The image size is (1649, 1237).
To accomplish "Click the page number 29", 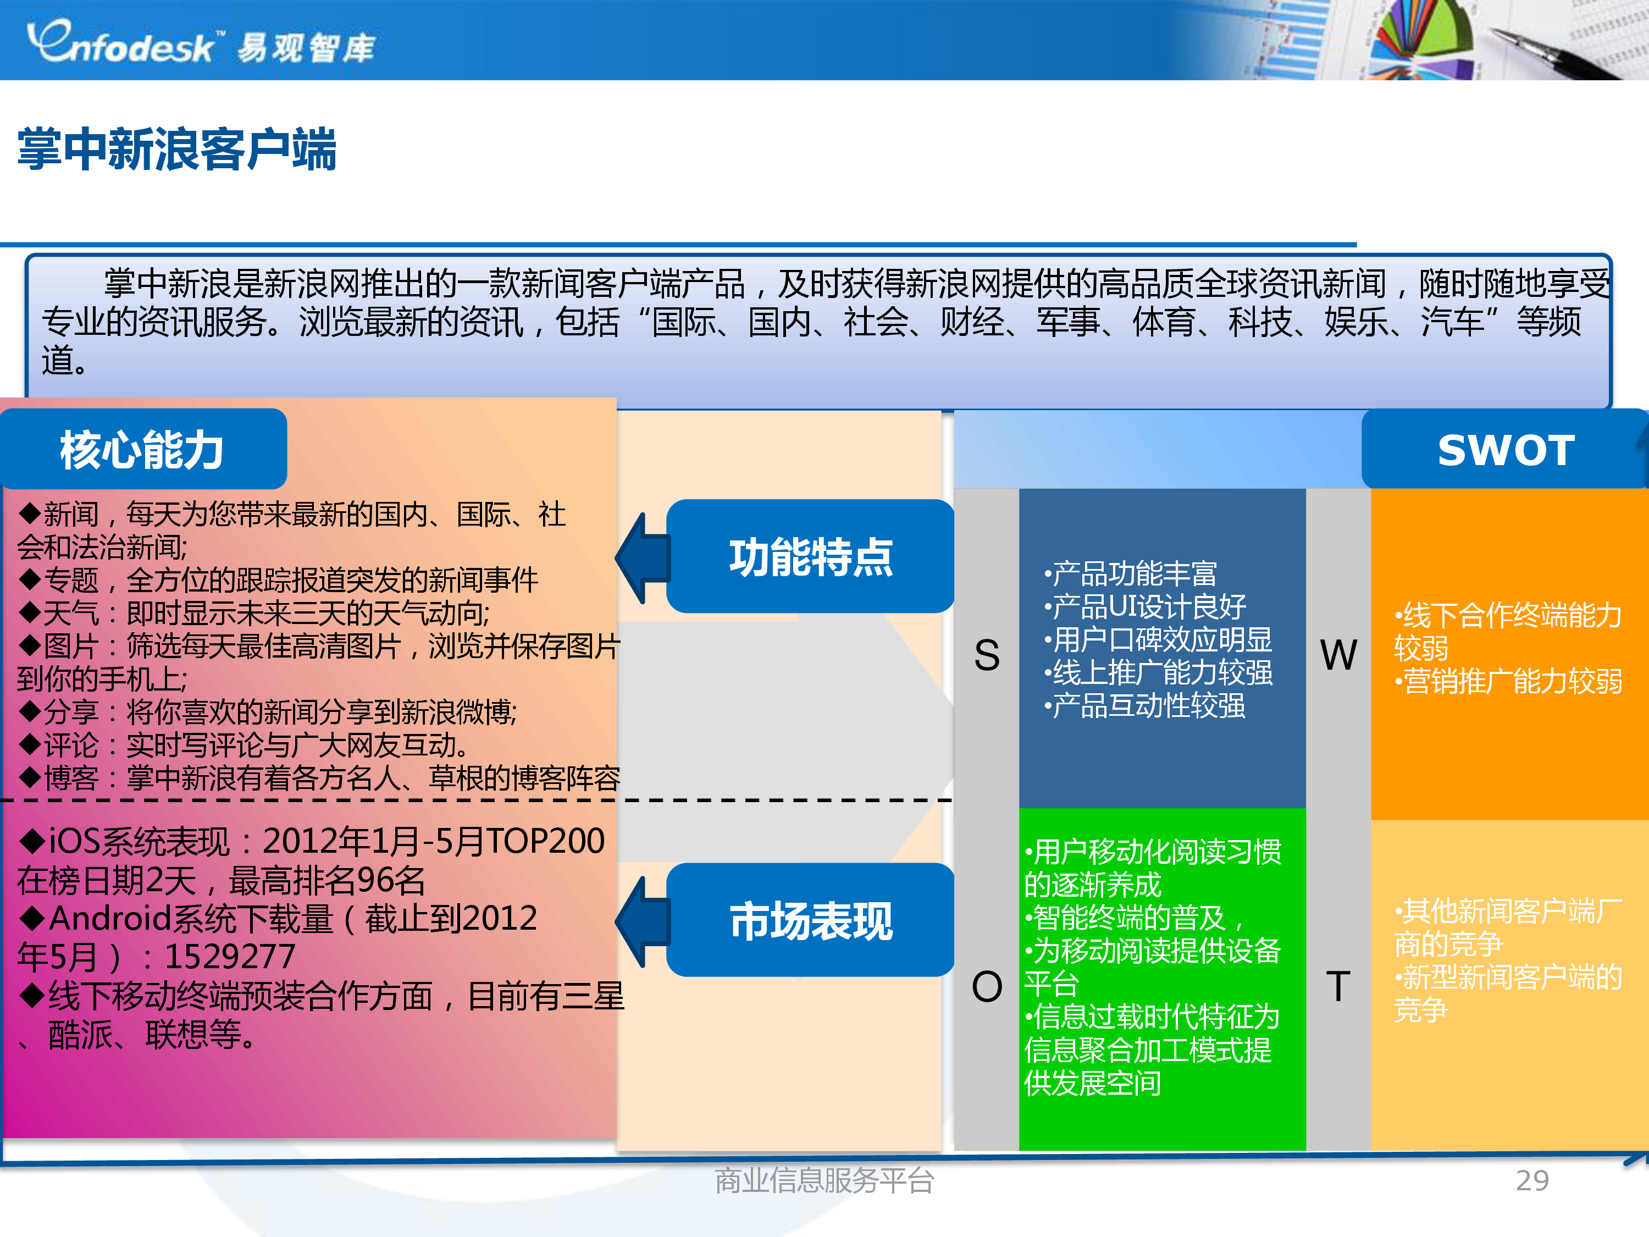I will [x=1532, y=1180].
